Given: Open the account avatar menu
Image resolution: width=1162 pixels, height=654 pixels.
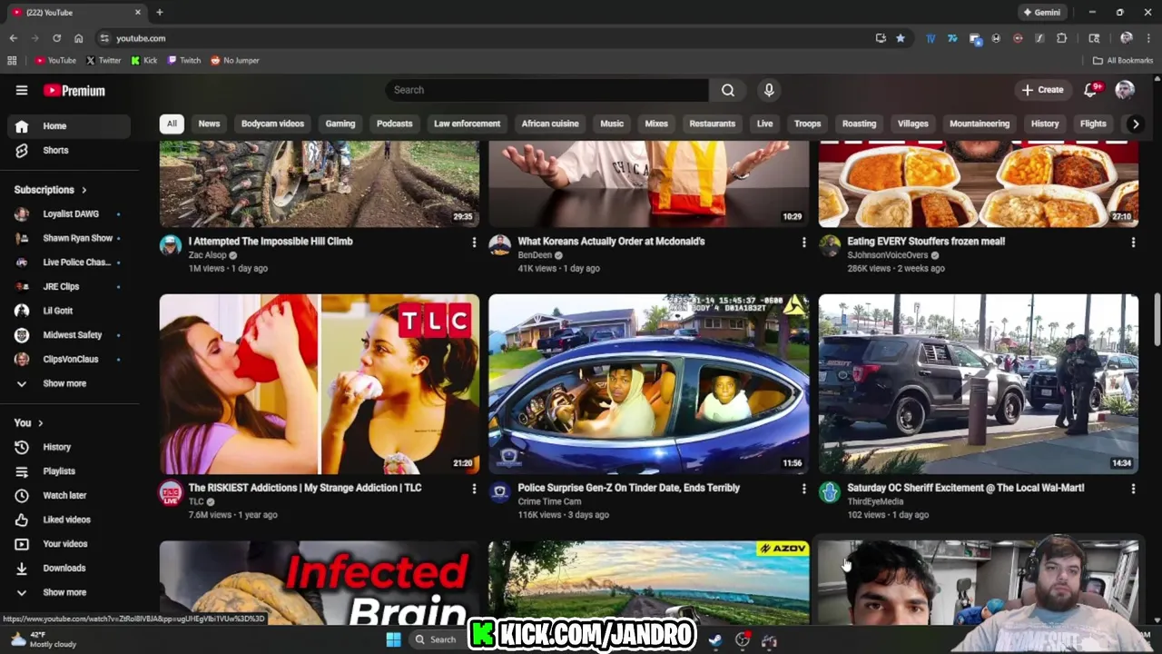Looking at the screenshot, I should pos(1125,90).
